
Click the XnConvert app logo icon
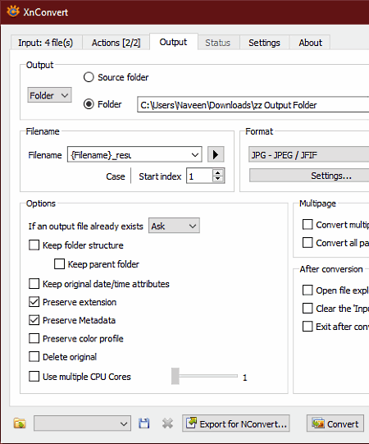coord(13,11)
